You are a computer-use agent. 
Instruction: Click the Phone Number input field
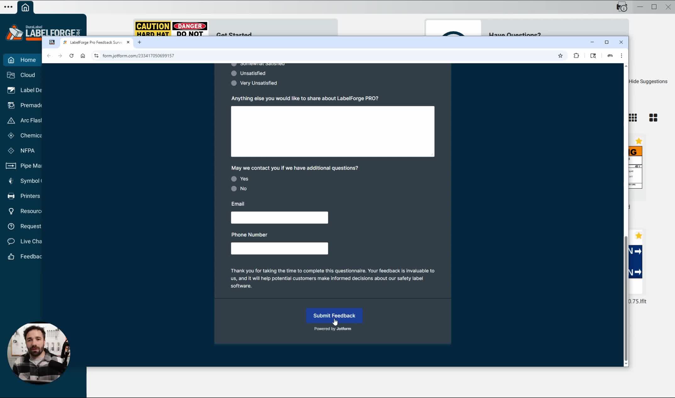(279, 248)
